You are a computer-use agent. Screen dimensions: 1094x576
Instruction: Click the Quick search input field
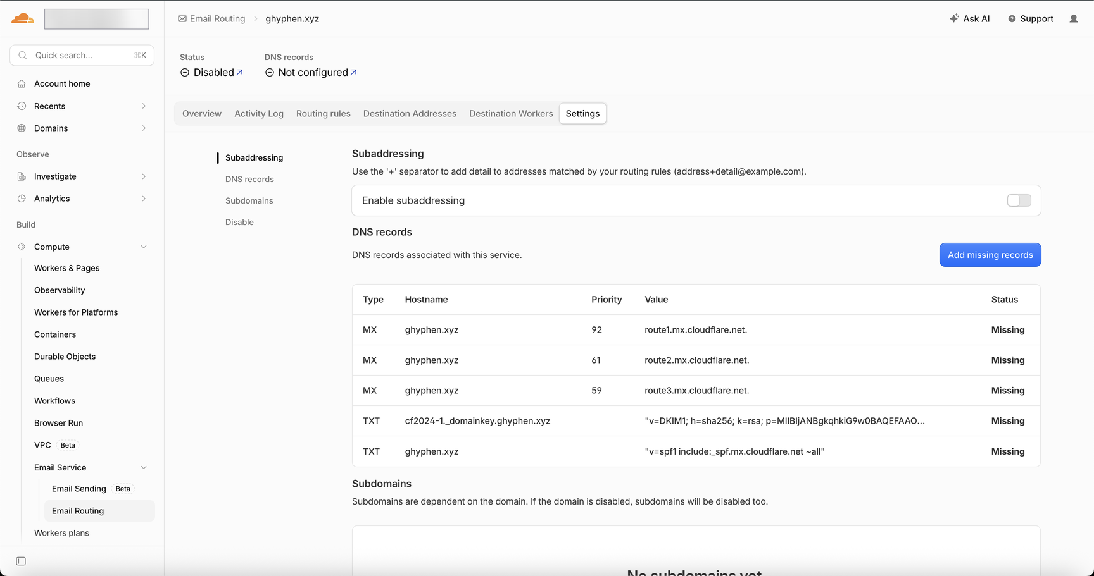coord(82,56)
